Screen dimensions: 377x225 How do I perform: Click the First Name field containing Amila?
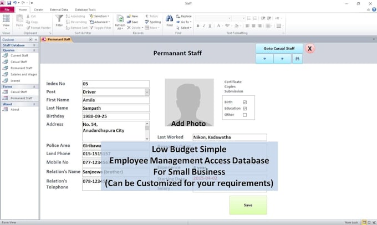116,100
